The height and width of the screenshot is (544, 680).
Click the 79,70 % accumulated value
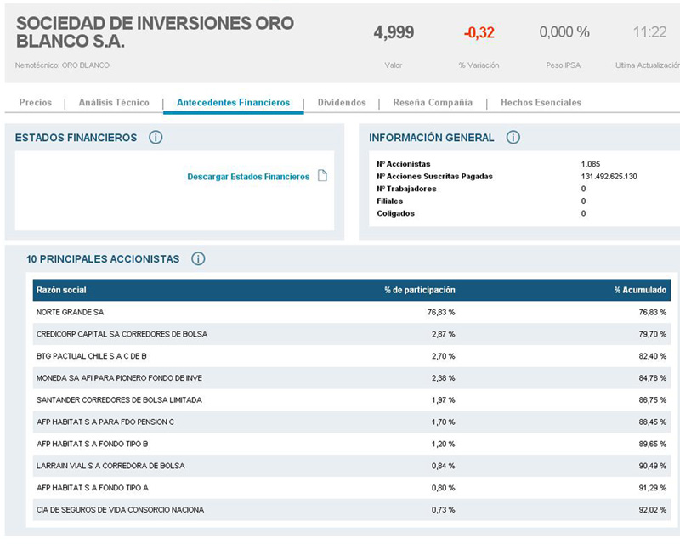click(652, 334)
